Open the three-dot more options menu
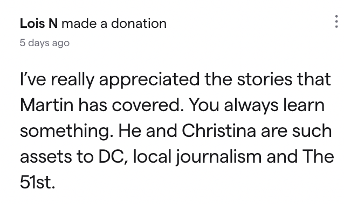The height and width of the screenshot is (204, 344). tap(336, 21)
